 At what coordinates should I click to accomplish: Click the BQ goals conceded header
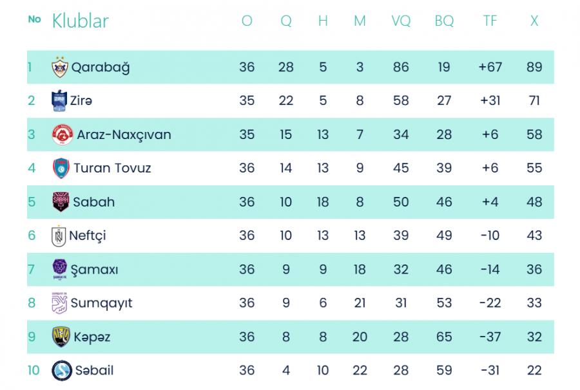[x=444, y=21]
